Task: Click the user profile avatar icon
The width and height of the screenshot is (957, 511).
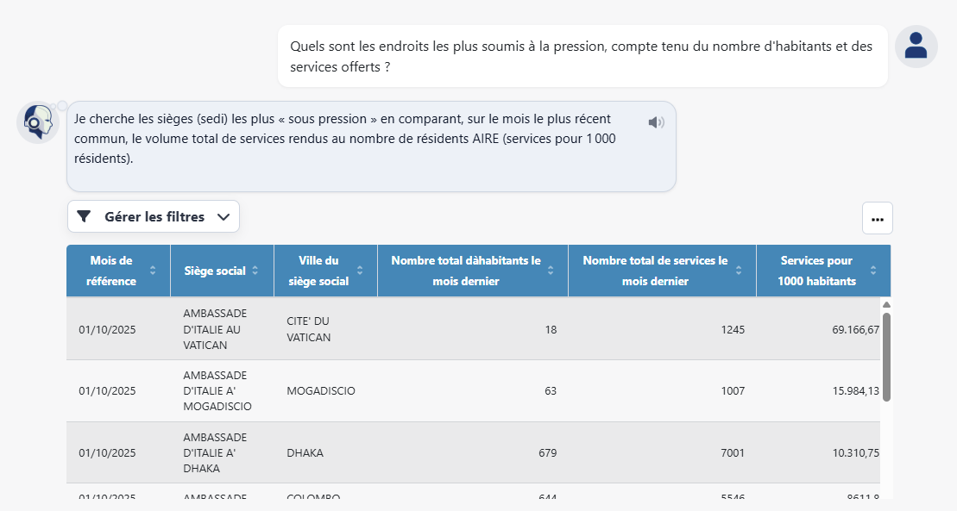Action: tap(916, 47)
